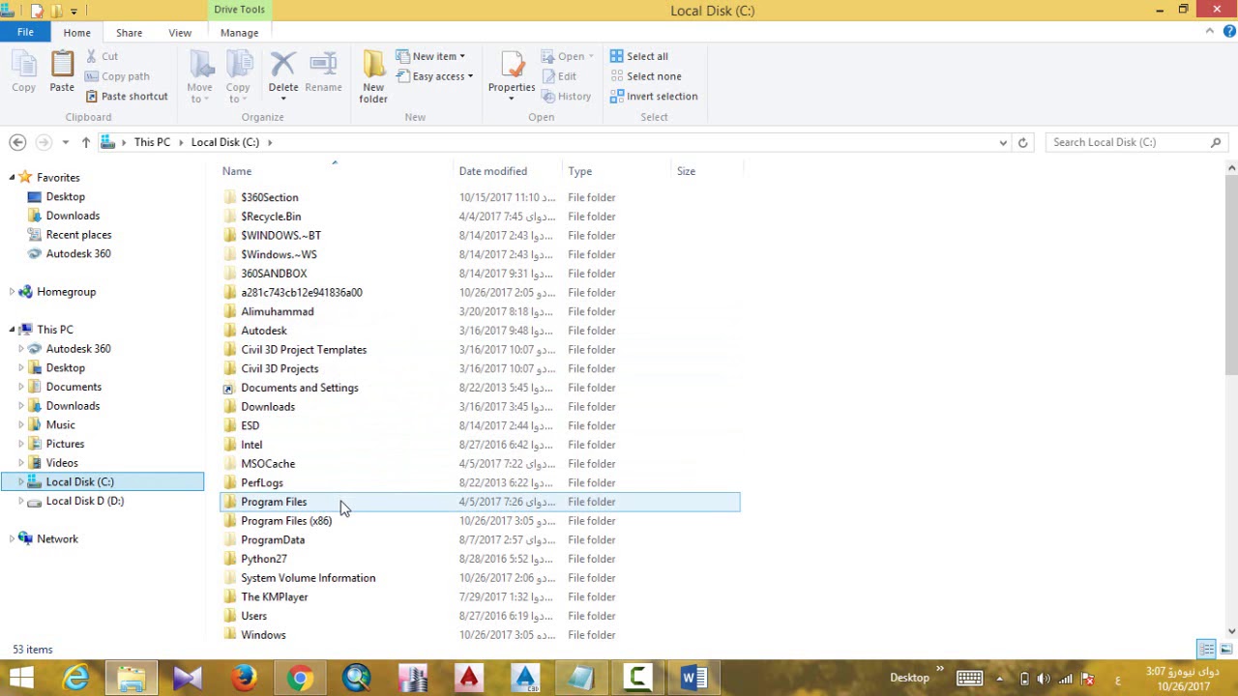The width and height of the screenshot is (1238, 696).
Task: Refresh the Local Disk (C:) view
Action: click(1022, 142)
